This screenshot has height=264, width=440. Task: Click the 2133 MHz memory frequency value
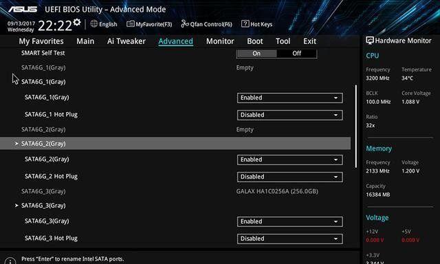click(377, 171)
